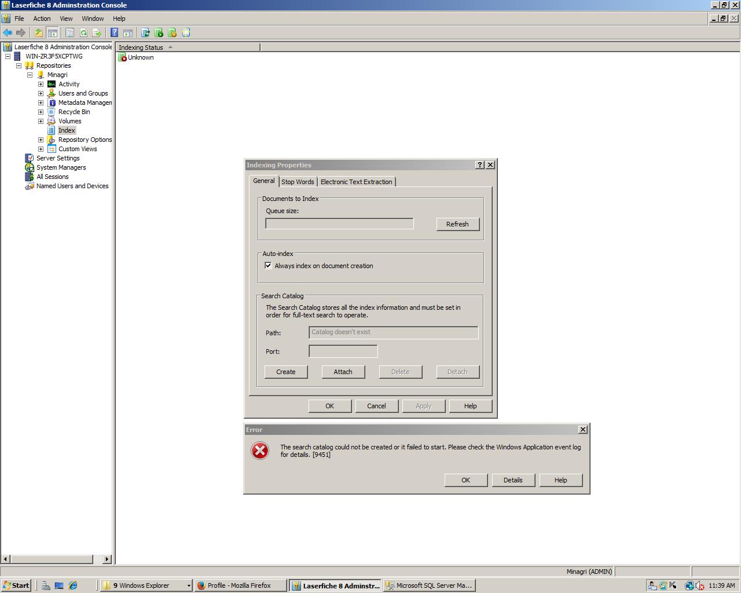Viewport: 741px width, 593px height.
Task: Click the blue Help question mark icon
Action: 115,33
